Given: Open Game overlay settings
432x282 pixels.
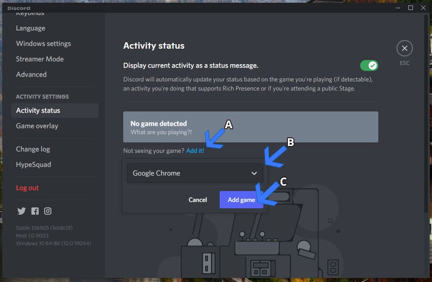Looking at the screenshot, I should 37,126.
